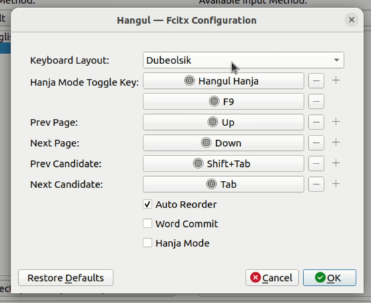Click the F9 key capture button
This screenshot has height=303, width=371.
click(224, 101)
